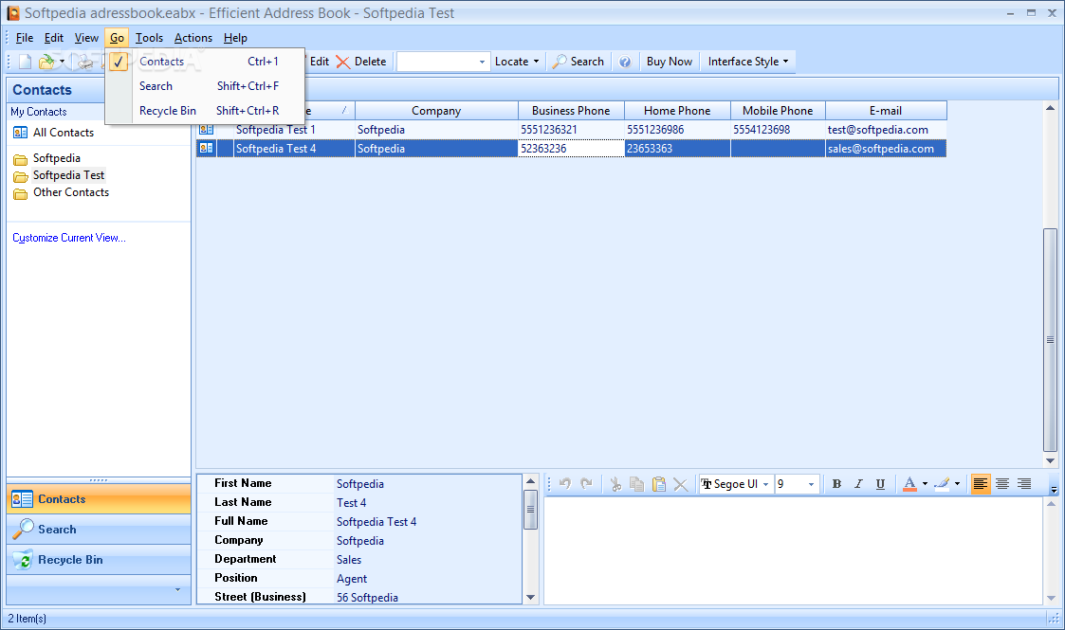Toggle italic formatting
1065x630 pixels.
(858, 484)
